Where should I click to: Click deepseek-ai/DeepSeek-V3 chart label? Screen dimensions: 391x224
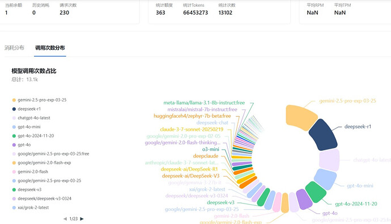[190, 176]
